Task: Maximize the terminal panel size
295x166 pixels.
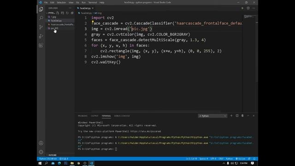Action: point(248,116)
